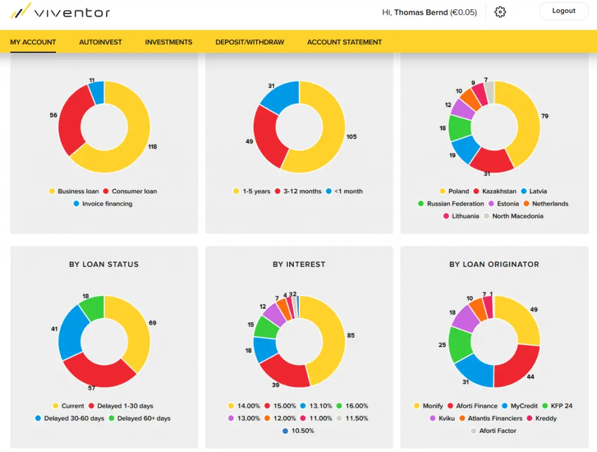This screenshot has height=452, width=597.
Task: Click the By Loan Status heading
Action: [104, 264]
